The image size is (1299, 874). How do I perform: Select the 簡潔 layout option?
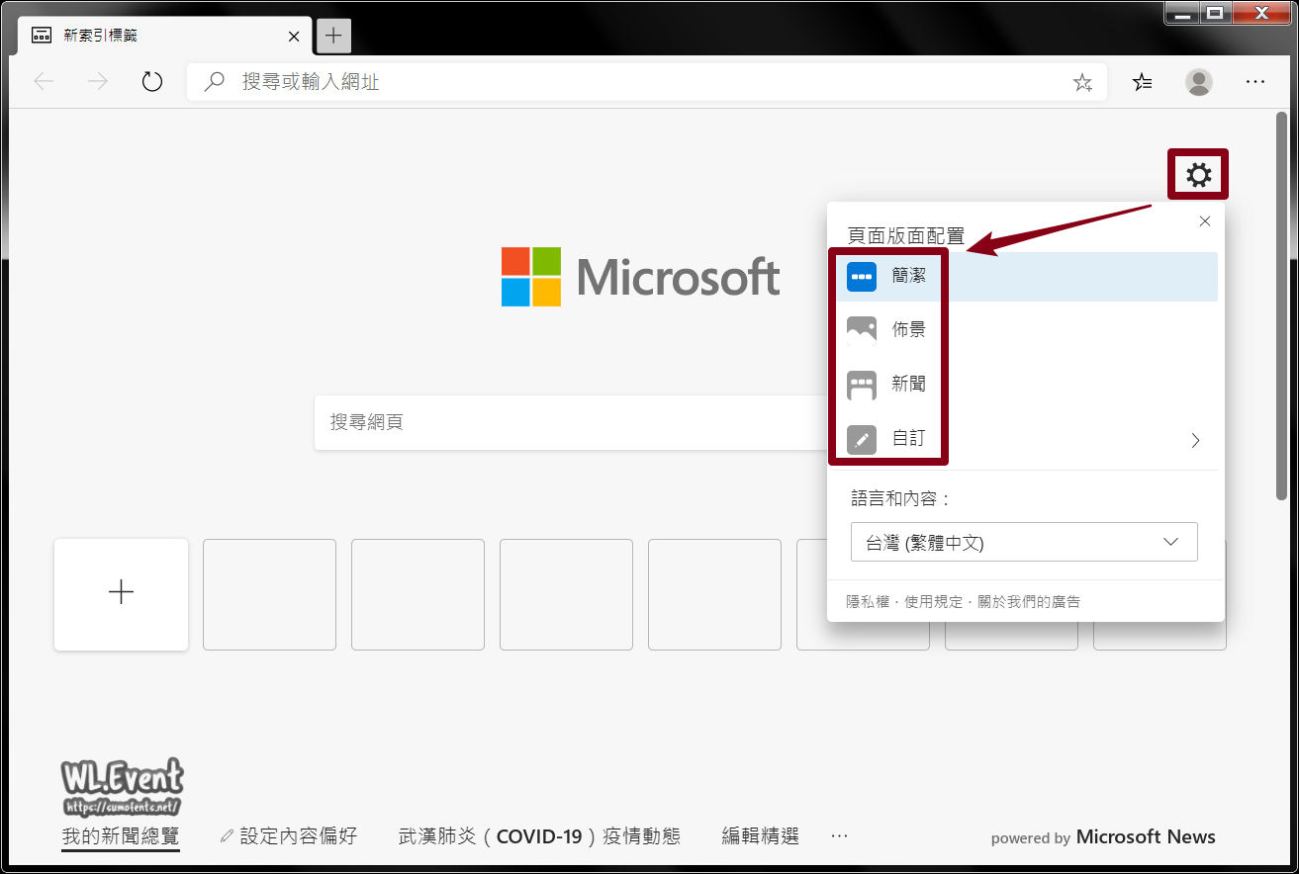pyautogui.click(x=1026, y=277)
